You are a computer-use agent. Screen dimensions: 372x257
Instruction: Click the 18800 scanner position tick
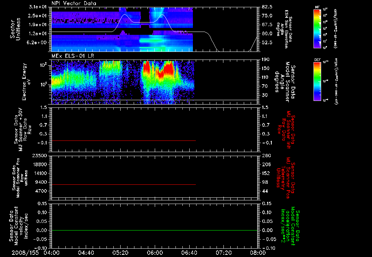[x=40, y=164]
